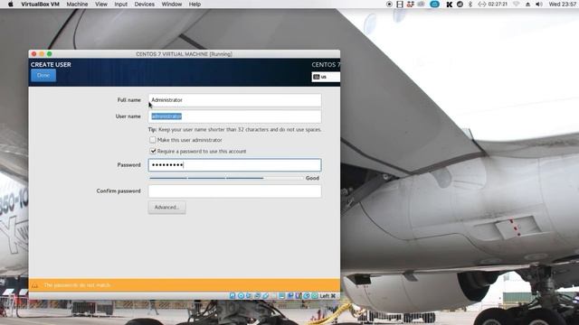Click the Full name label
The height and width of the screenshot is (325, 579).
(128, 100)
